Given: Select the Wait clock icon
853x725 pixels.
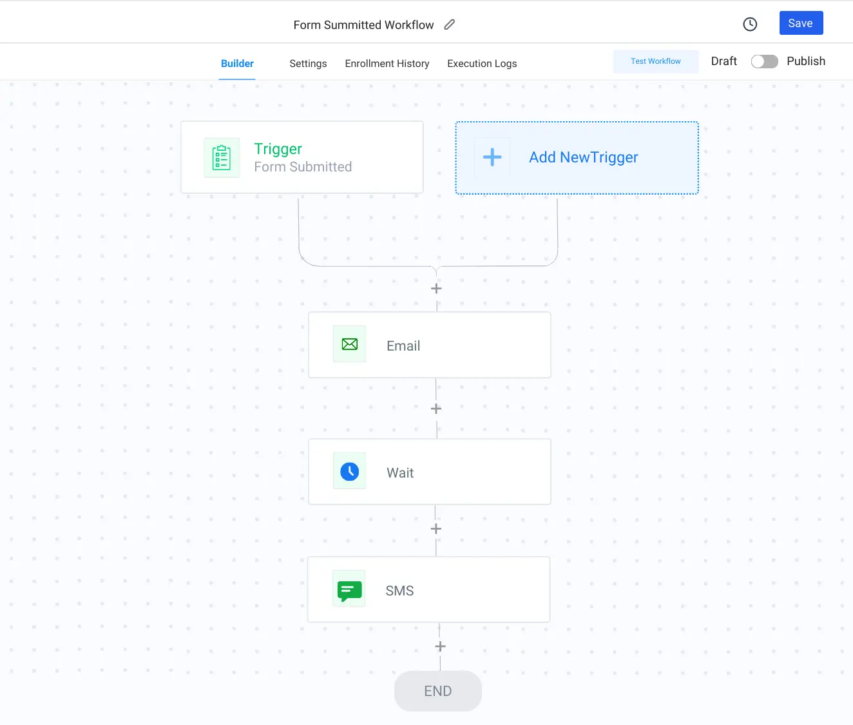Looking at the screenshot, I should coord(350,471).
